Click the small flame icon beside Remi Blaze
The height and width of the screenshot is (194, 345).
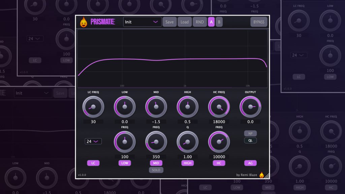point(261,175)
